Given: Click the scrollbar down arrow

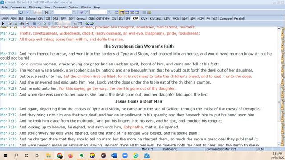Looking at the screenshot, I should click(279, 144).
